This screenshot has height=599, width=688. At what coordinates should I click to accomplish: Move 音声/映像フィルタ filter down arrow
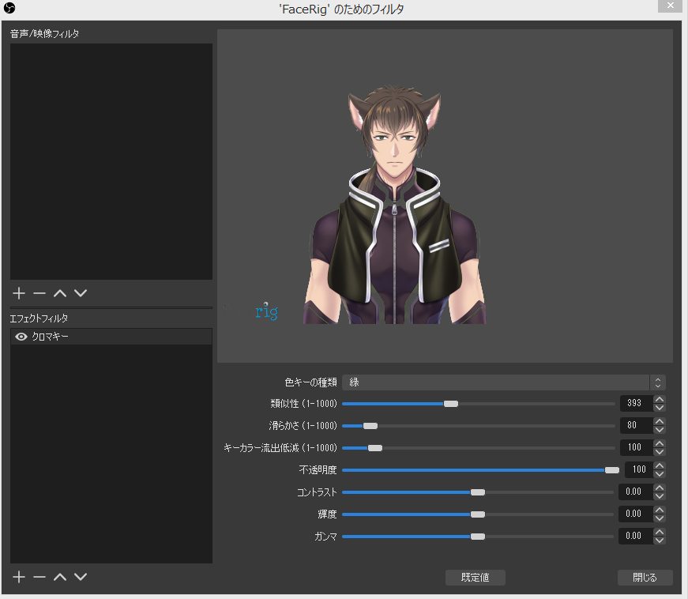(x=81, y=292)
